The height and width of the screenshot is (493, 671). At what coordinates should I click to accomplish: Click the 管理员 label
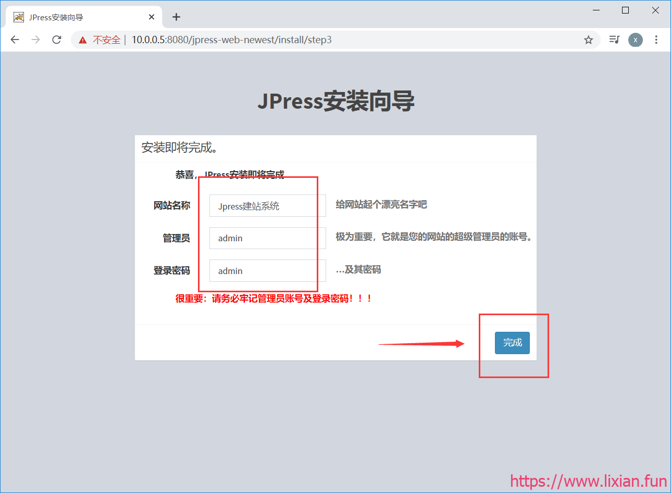tap(176, 238)
